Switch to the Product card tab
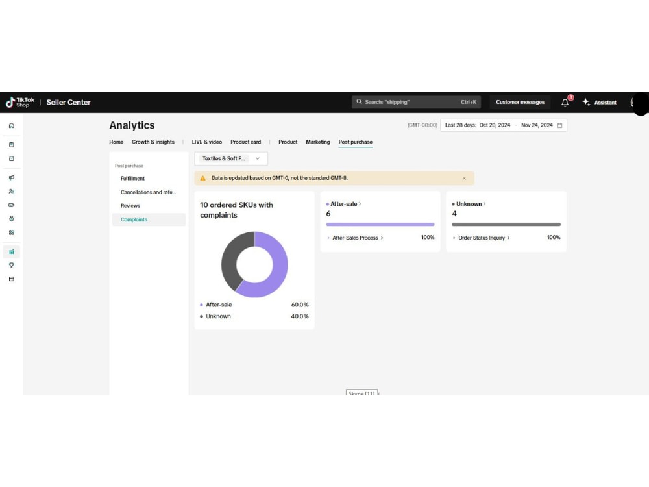Viewport: 649px width, 487px height. (x=246, y=142)
